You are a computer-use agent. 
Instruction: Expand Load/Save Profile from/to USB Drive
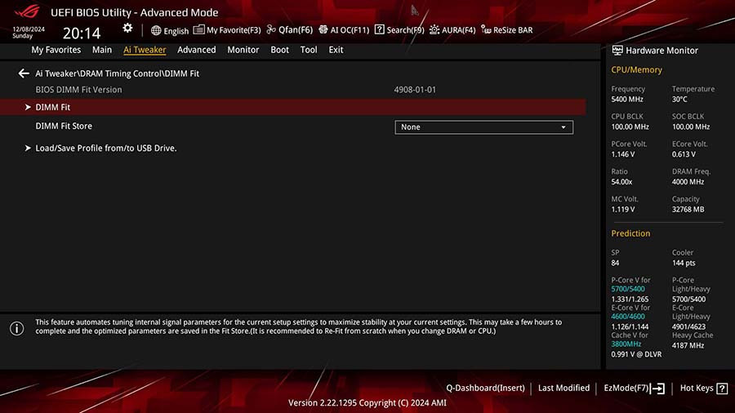[106, 148]
